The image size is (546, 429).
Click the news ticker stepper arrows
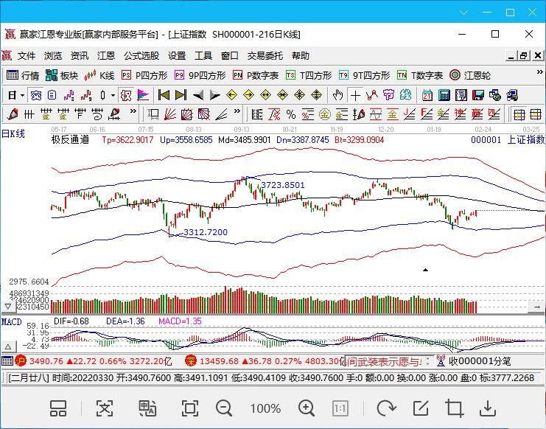click(x=428, y=360)
